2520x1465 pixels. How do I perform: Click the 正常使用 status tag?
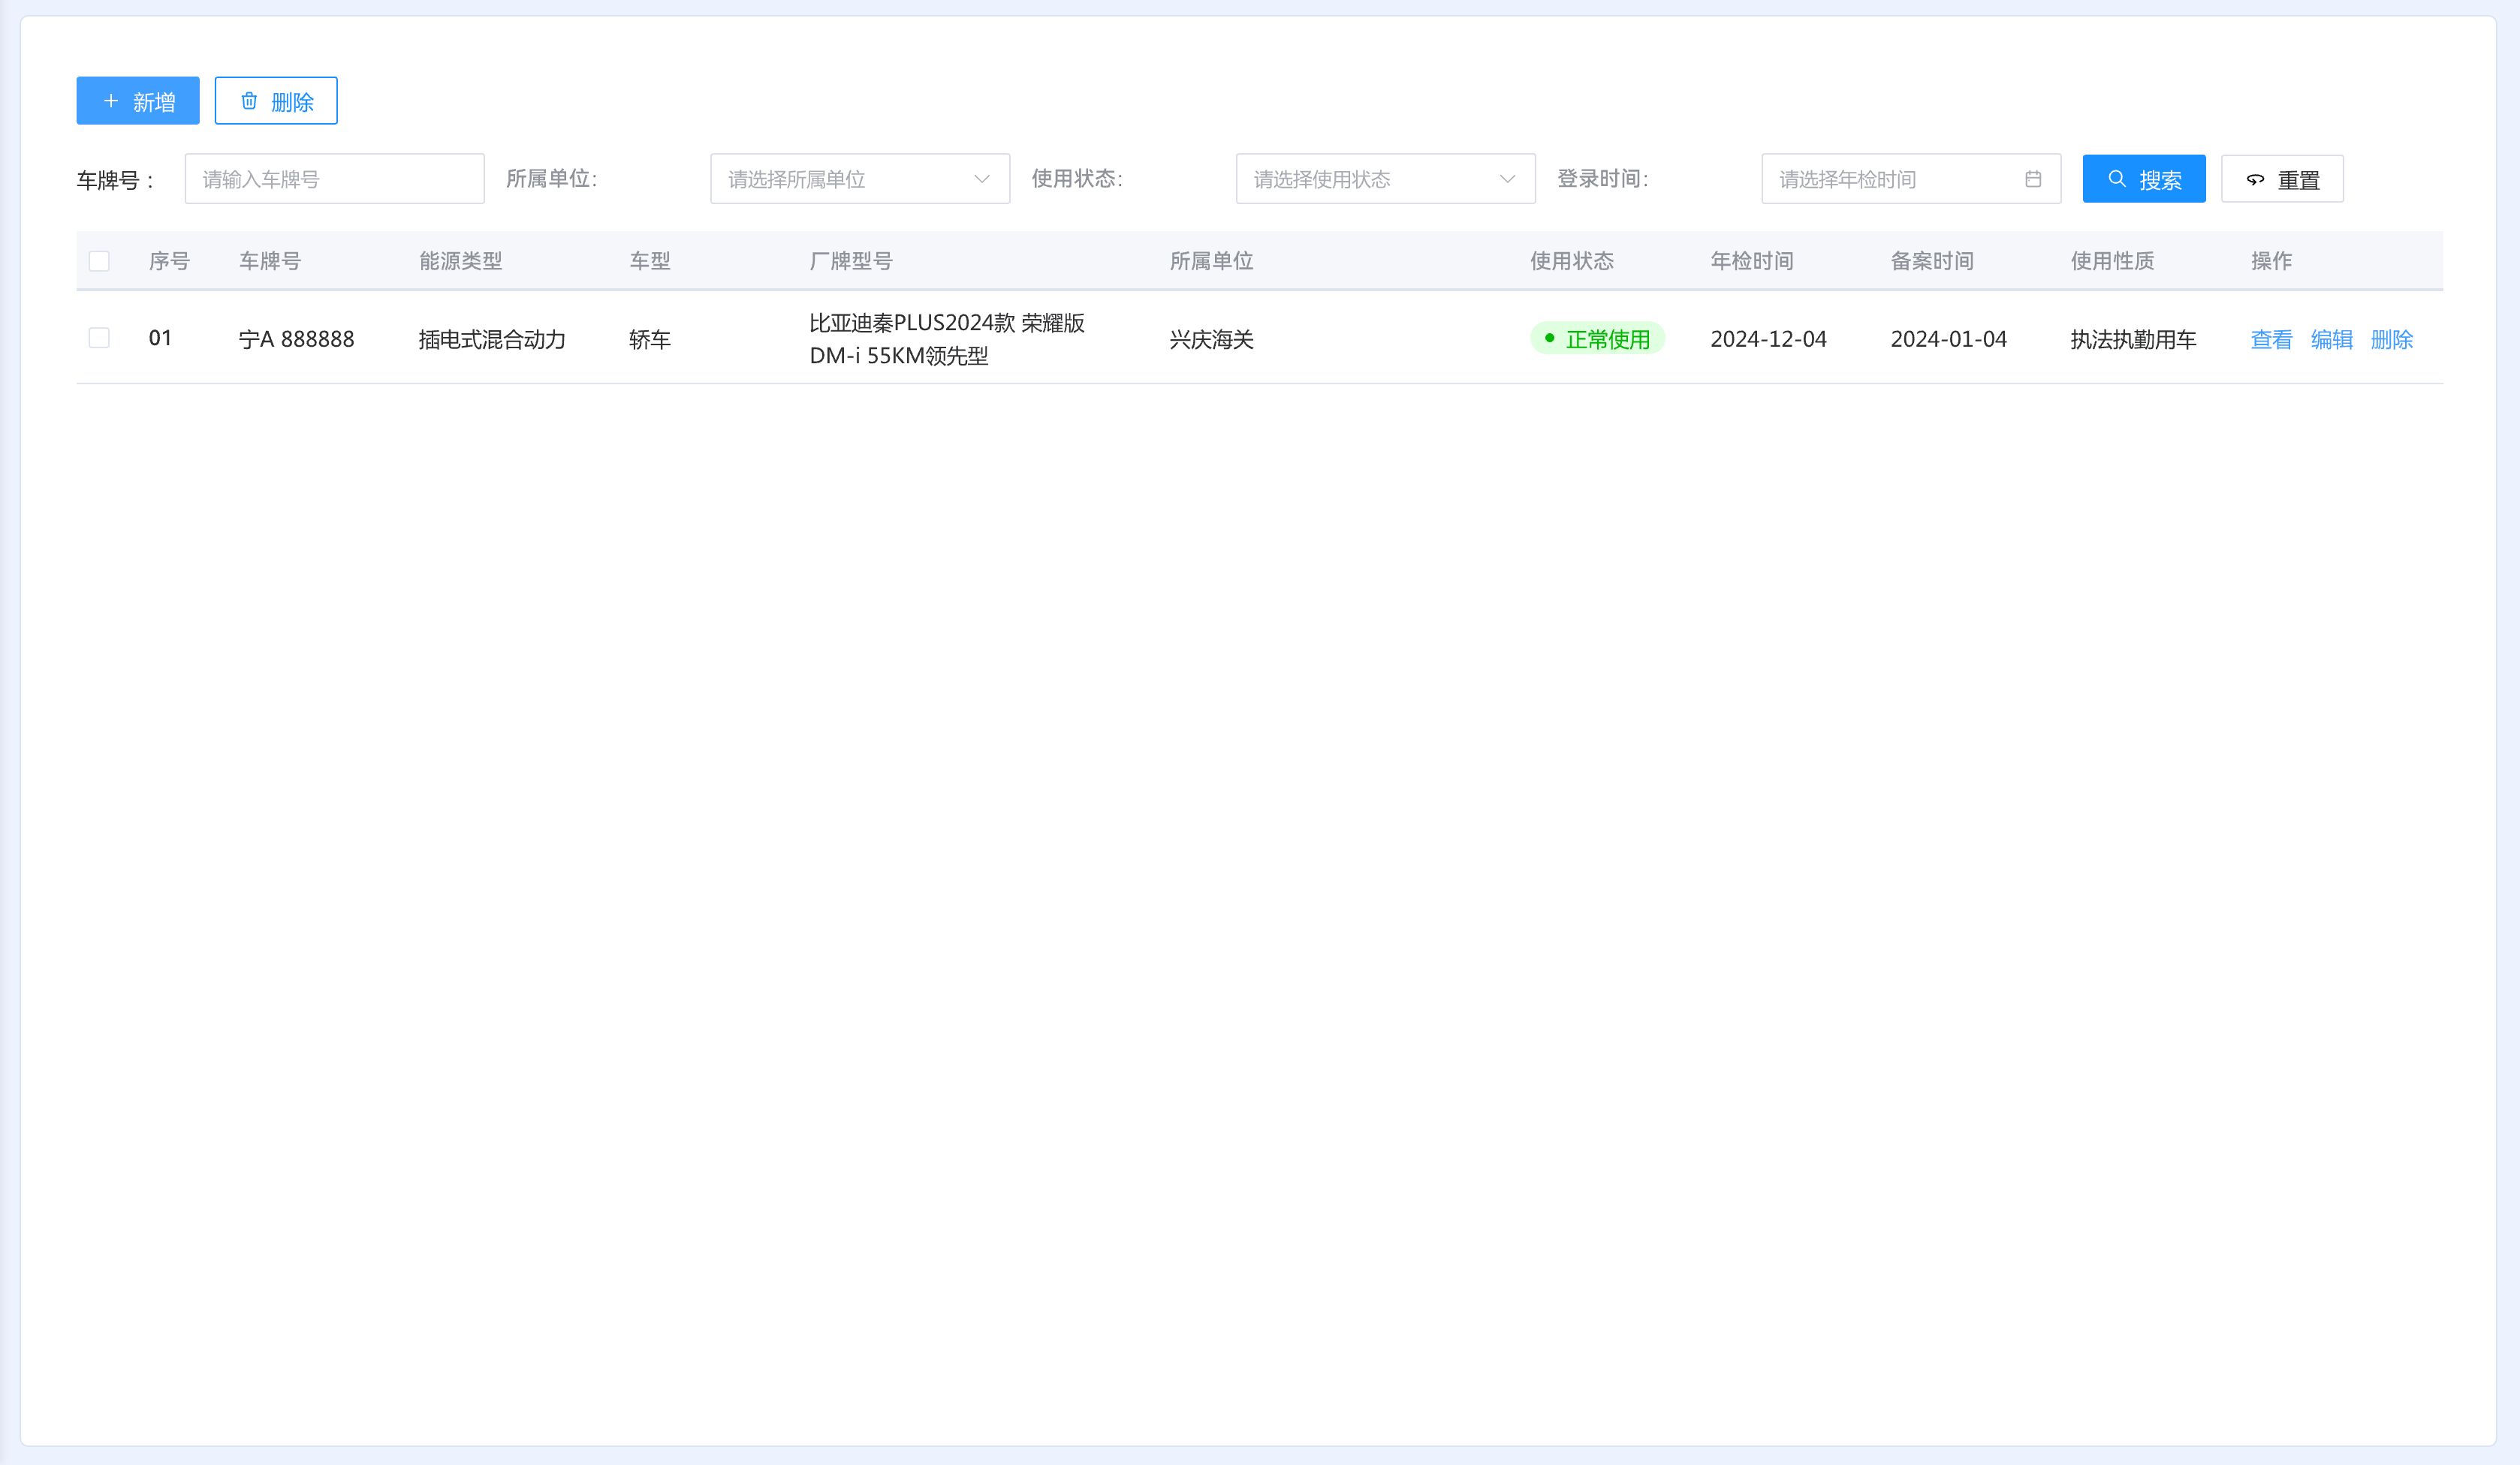[1597, 338]
